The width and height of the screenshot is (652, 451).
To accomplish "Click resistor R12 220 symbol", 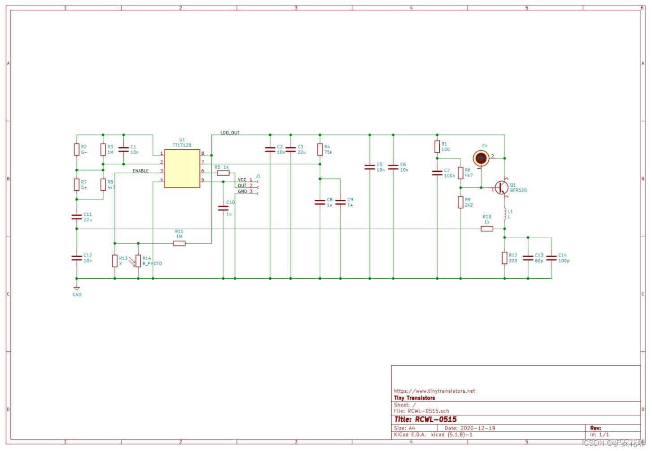I will click(x=505, y=258).
